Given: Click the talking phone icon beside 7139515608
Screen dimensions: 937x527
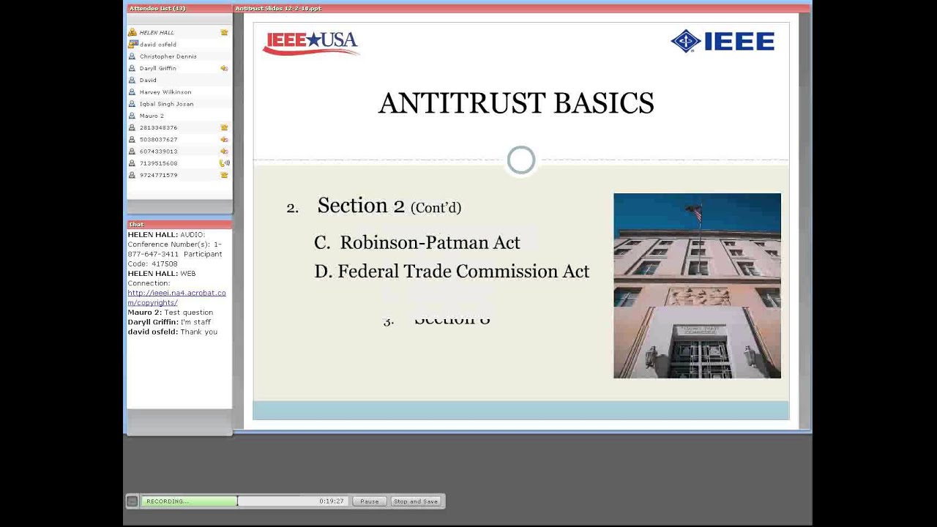Looking at the screenshot, I should click(x=225, y=163).
